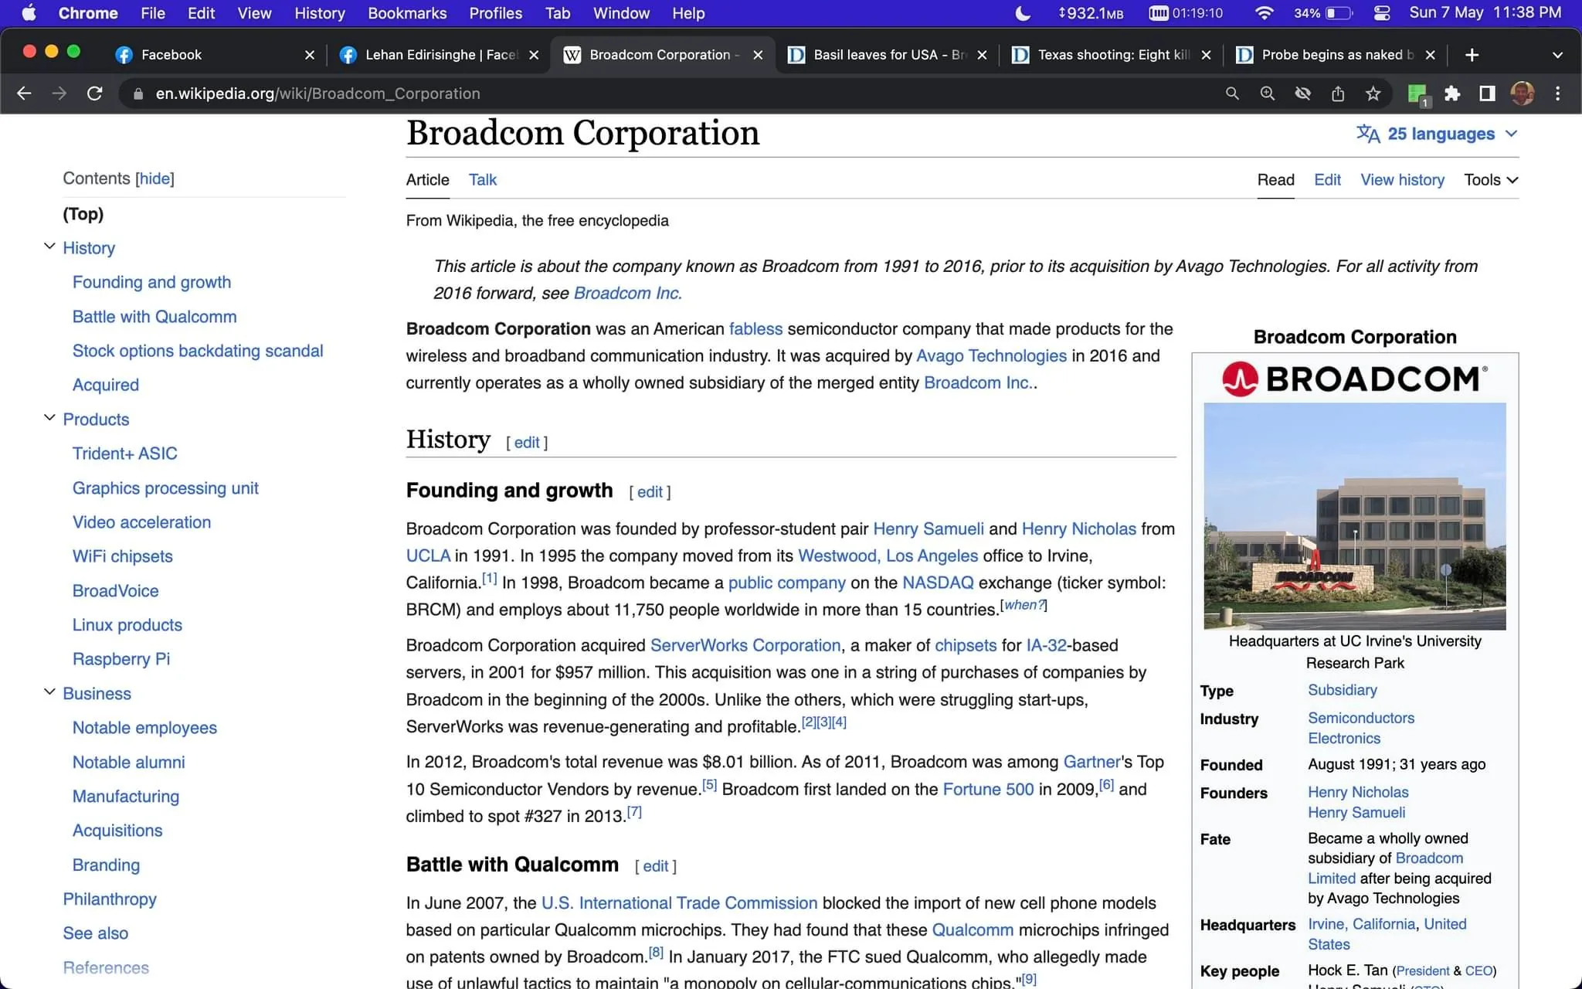Click the green extension icon with badge

pyautogui.click(x=1417, y=93)
